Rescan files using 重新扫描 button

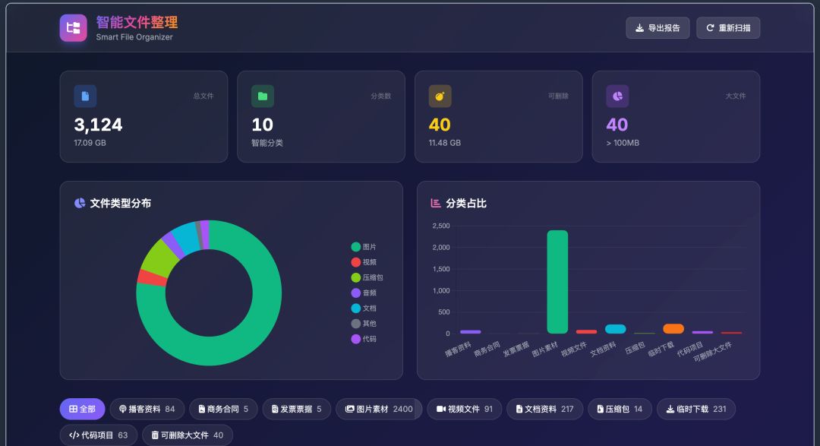click(x=728, y=28)
